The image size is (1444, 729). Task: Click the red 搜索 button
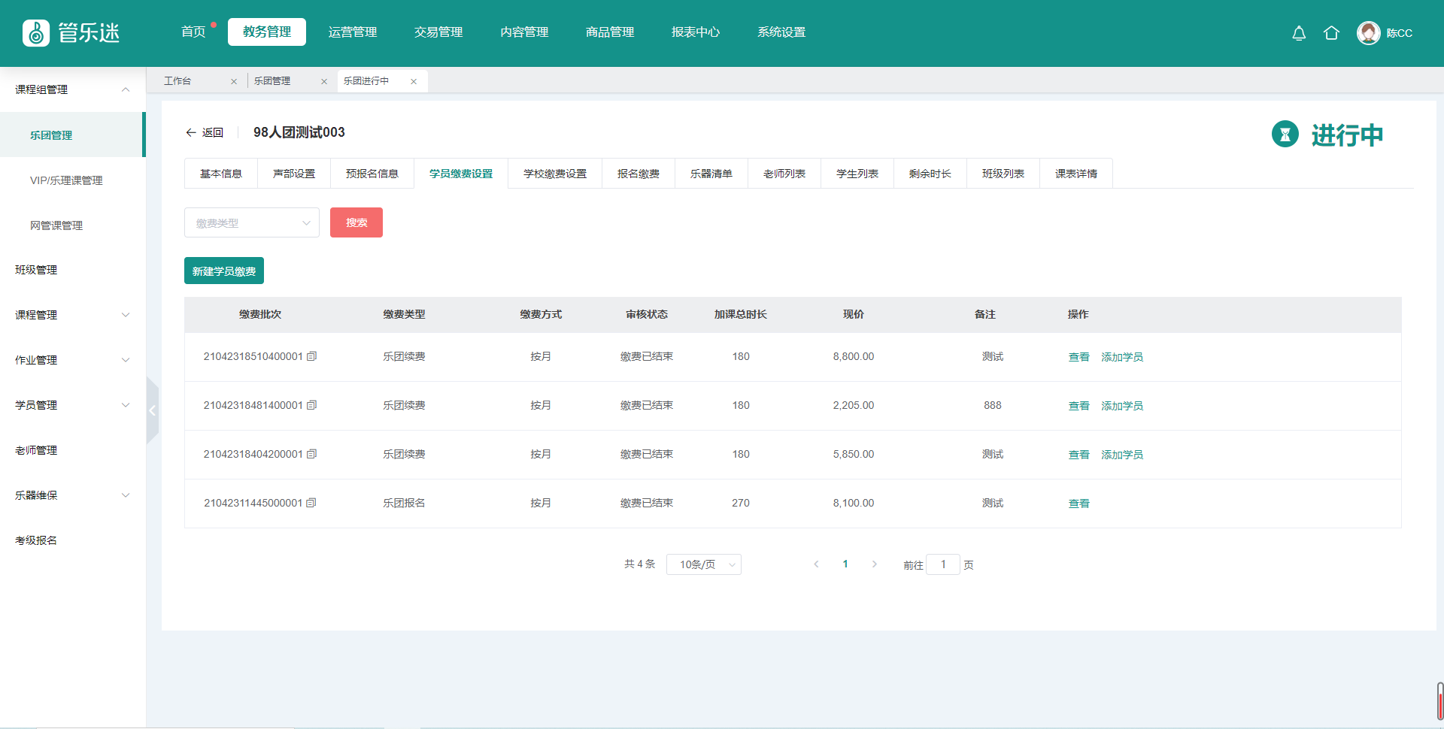(x=356, y=223)
